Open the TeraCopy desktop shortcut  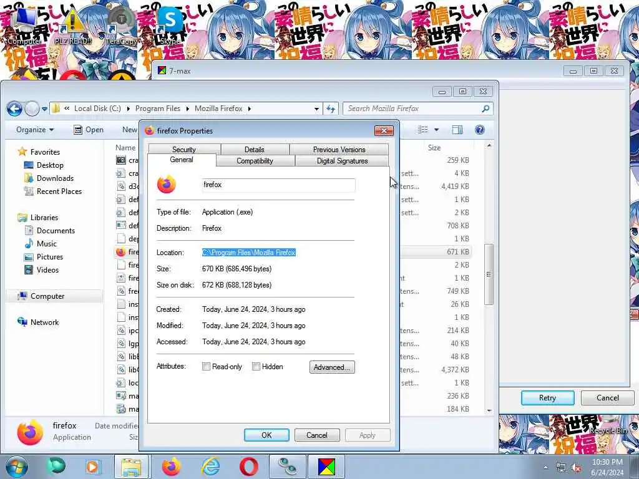tap(121, 24)
